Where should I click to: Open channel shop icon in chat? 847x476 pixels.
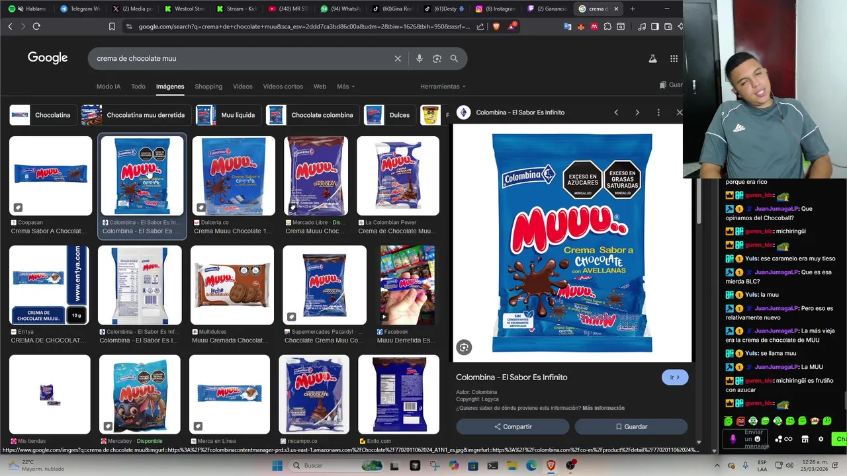click(805, 439)
